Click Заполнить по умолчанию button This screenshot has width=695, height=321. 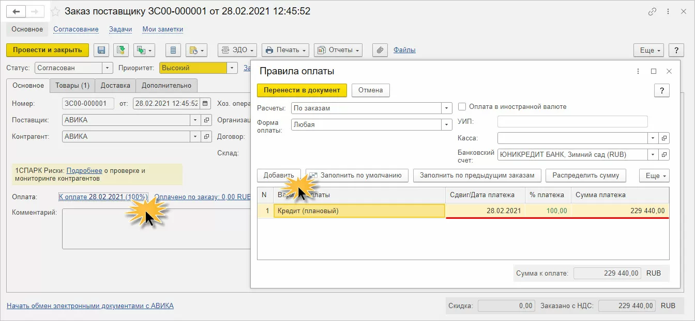pos(357,175)
